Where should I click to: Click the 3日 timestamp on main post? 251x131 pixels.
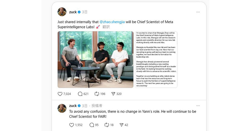coord(85,12)
